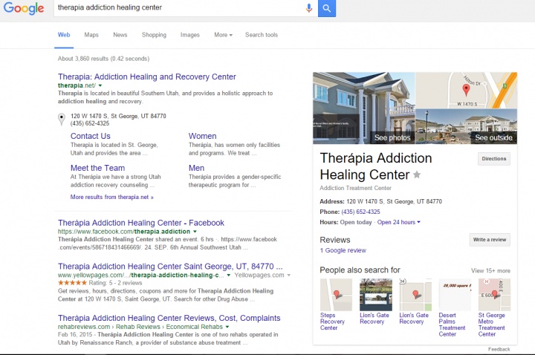Open the Contact Us sitelink
This screenshot has width=535, height=355.
click(x=91, y=136)
